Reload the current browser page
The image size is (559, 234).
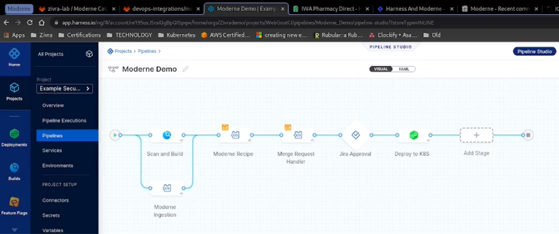(x=30, y=23)
